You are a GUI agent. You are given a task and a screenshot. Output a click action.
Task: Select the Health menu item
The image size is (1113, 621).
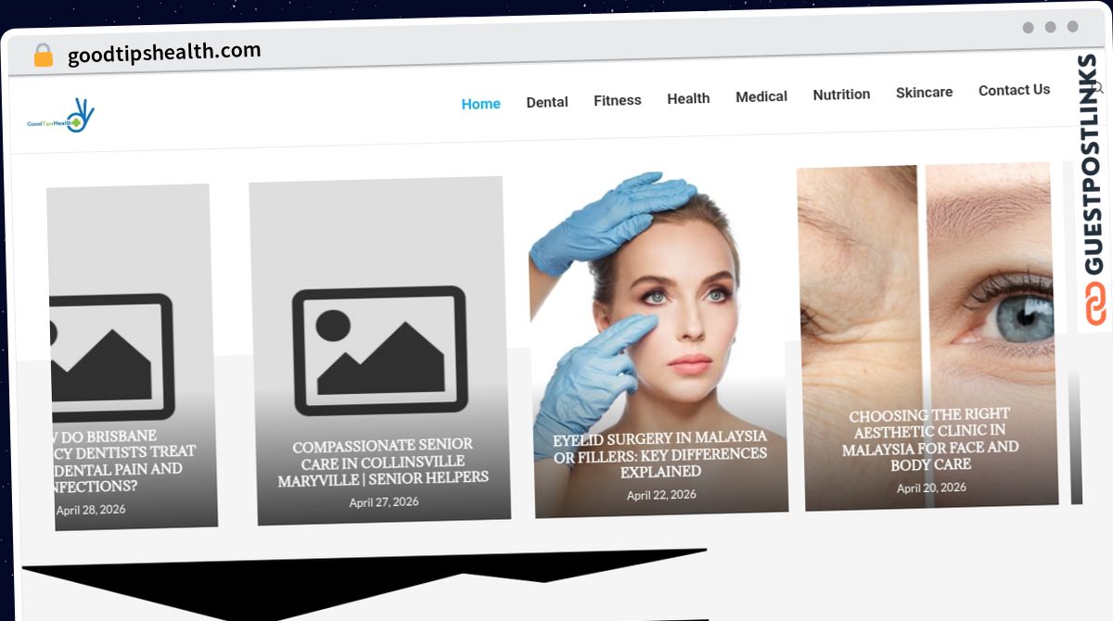tap(688, 98)
